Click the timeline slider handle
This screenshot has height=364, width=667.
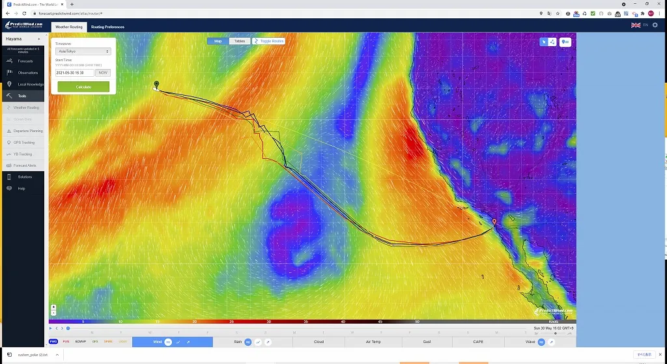point(68,328)
